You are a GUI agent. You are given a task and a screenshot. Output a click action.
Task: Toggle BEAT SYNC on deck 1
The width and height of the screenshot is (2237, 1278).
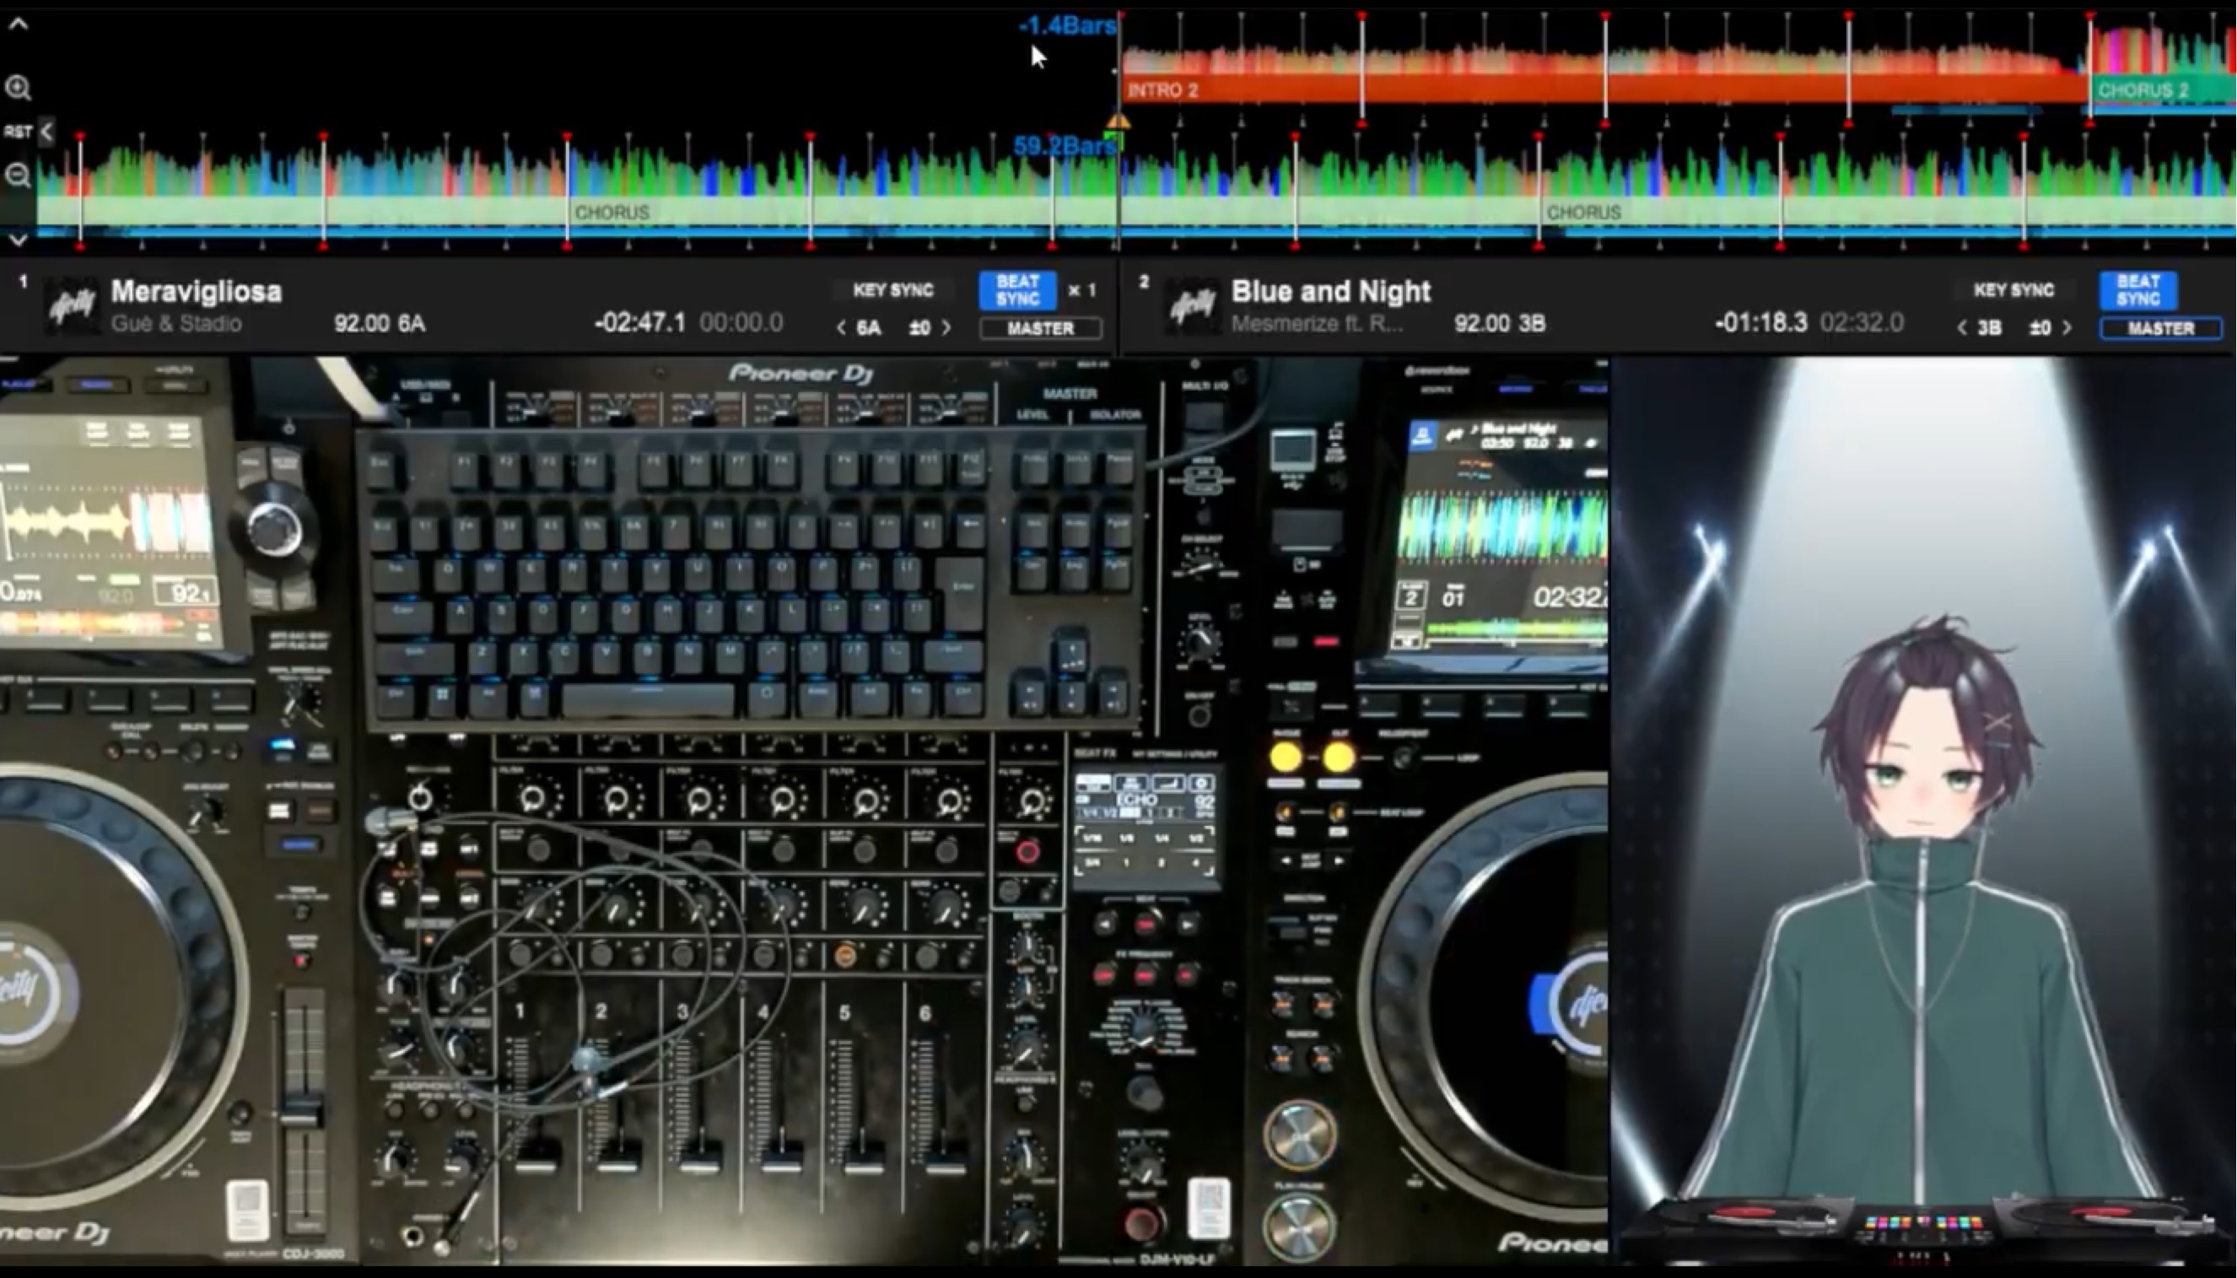(1017, 290)
